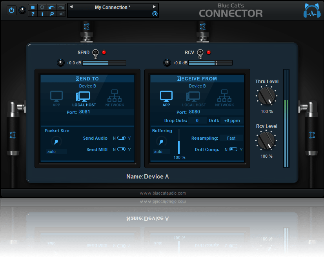
Task: Go to previous preset with left arrow
Action: click(71, 6)
